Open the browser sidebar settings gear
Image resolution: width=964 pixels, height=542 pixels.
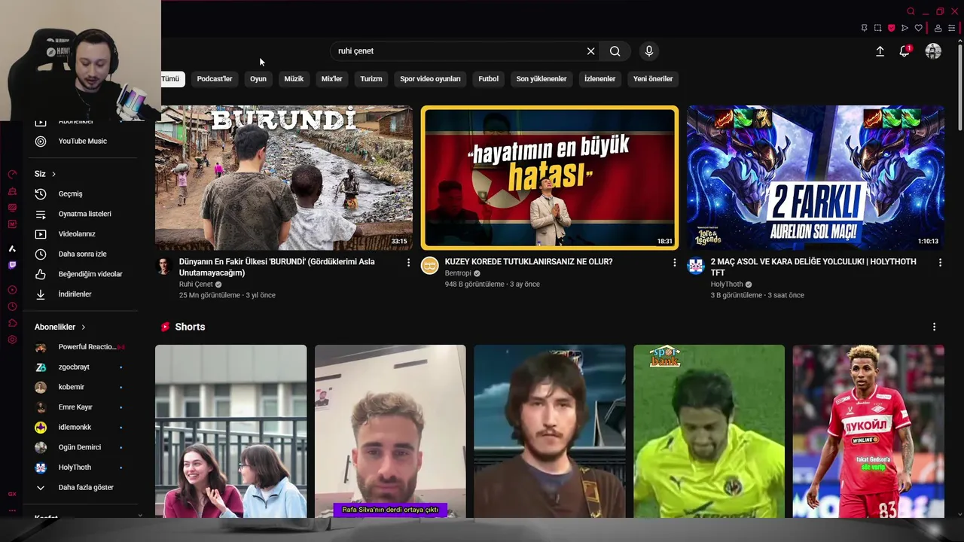[x=12, y=340]
